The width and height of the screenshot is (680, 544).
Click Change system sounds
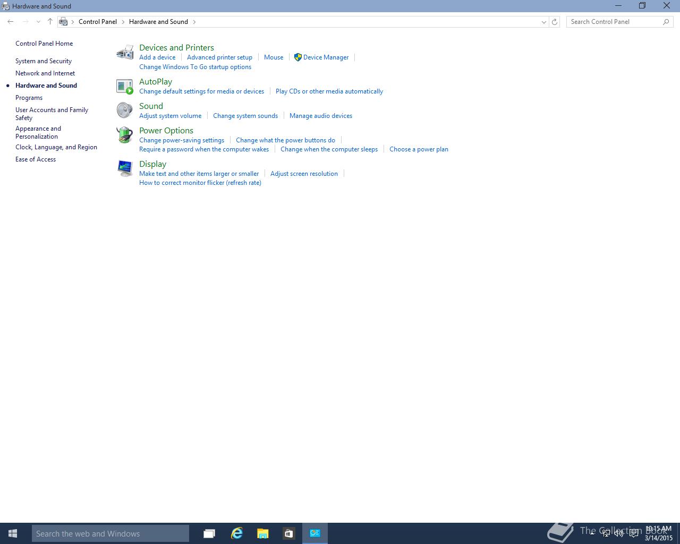245,116
